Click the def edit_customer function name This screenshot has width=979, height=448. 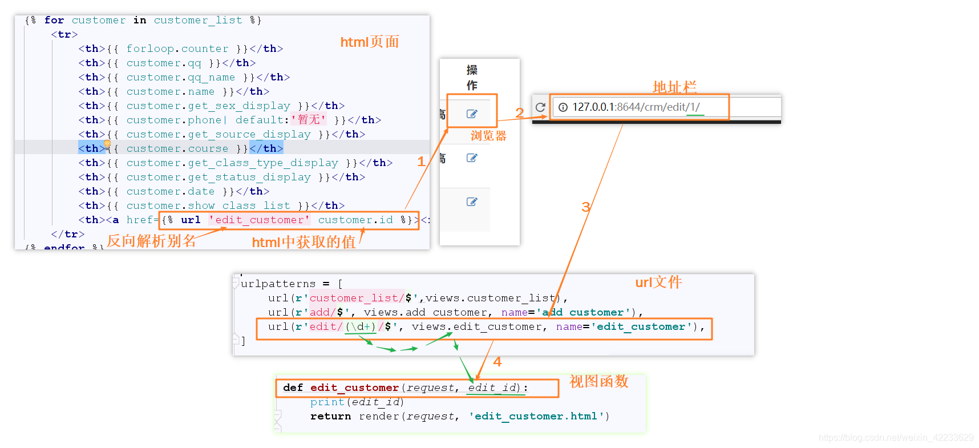pos(354,388)
